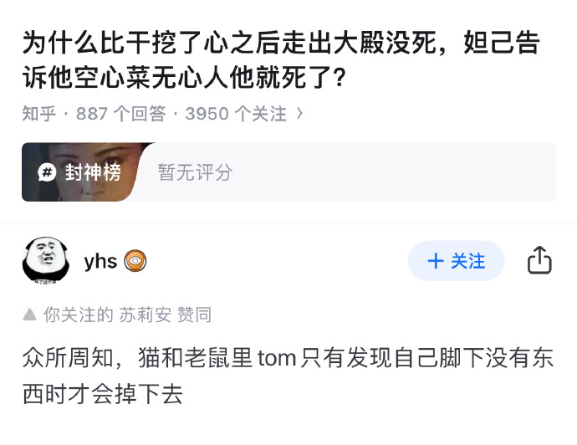The width and height of the screenshot is (577, 445).
Task: Follow yhs with the 关注 button
Action: [x=456, y=261]
